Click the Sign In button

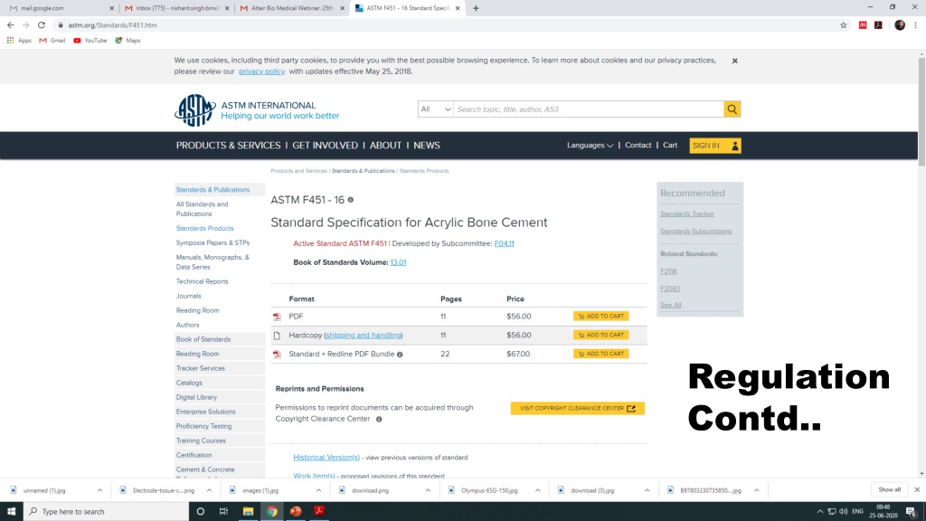click(715, 146)
